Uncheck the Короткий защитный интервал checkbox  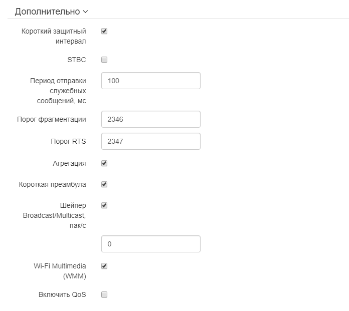104,31
